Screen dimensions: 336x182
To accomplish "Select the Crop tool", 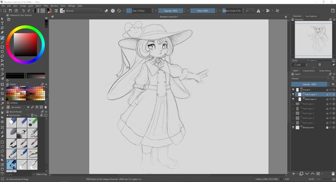I will pos(2,93).
